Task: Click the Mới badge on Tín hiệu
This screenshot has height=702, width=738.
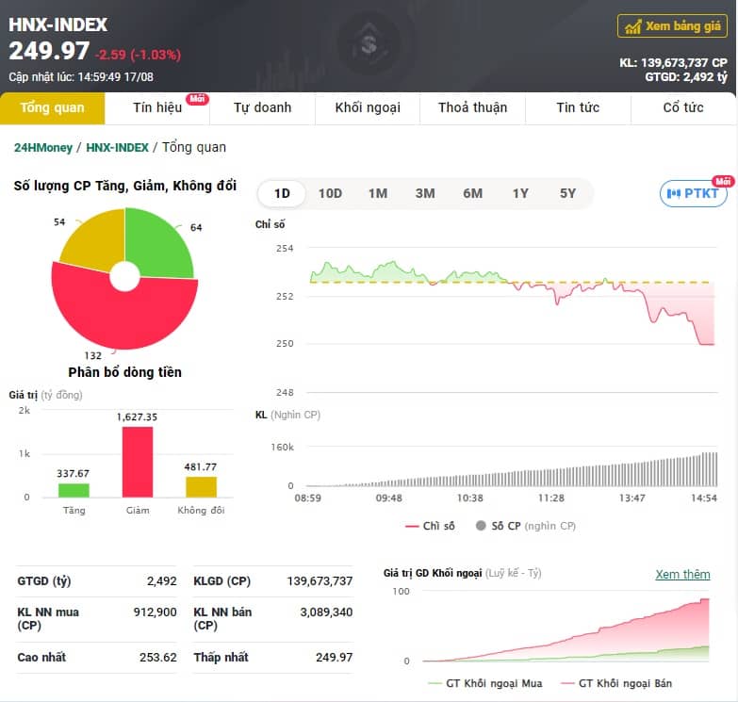Action: (x=197, y=99)
